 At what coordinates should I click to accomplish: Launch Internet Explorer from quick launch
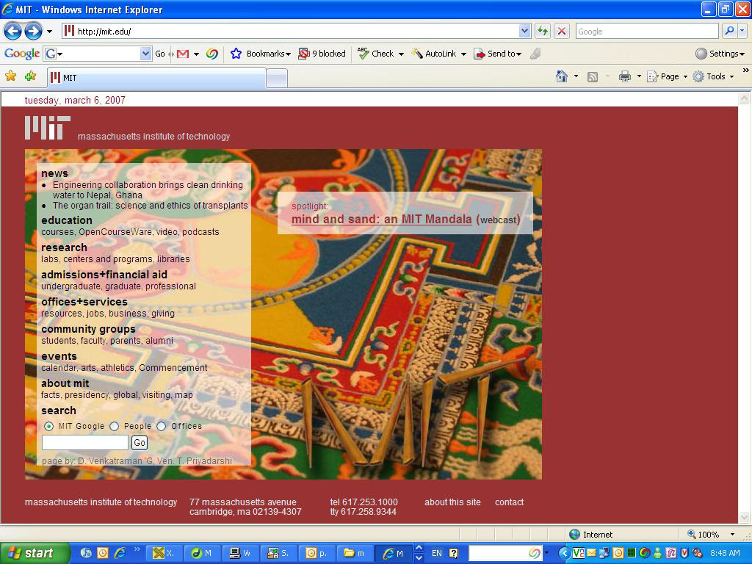[x=120, y=553]
